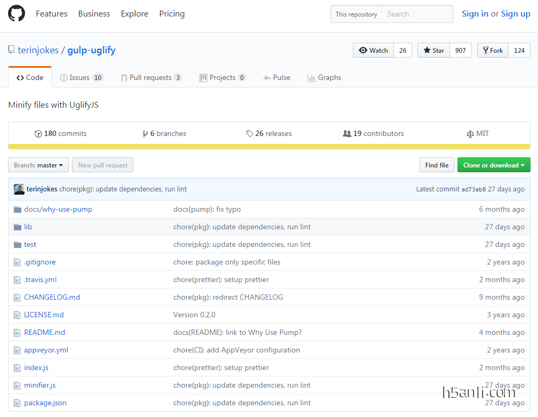
Task: Open the watchers count 26
Action: tap(403, 51)
